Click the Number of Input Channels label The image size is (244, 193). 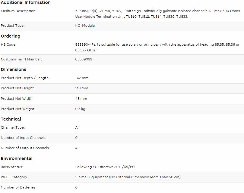point(24,138)
